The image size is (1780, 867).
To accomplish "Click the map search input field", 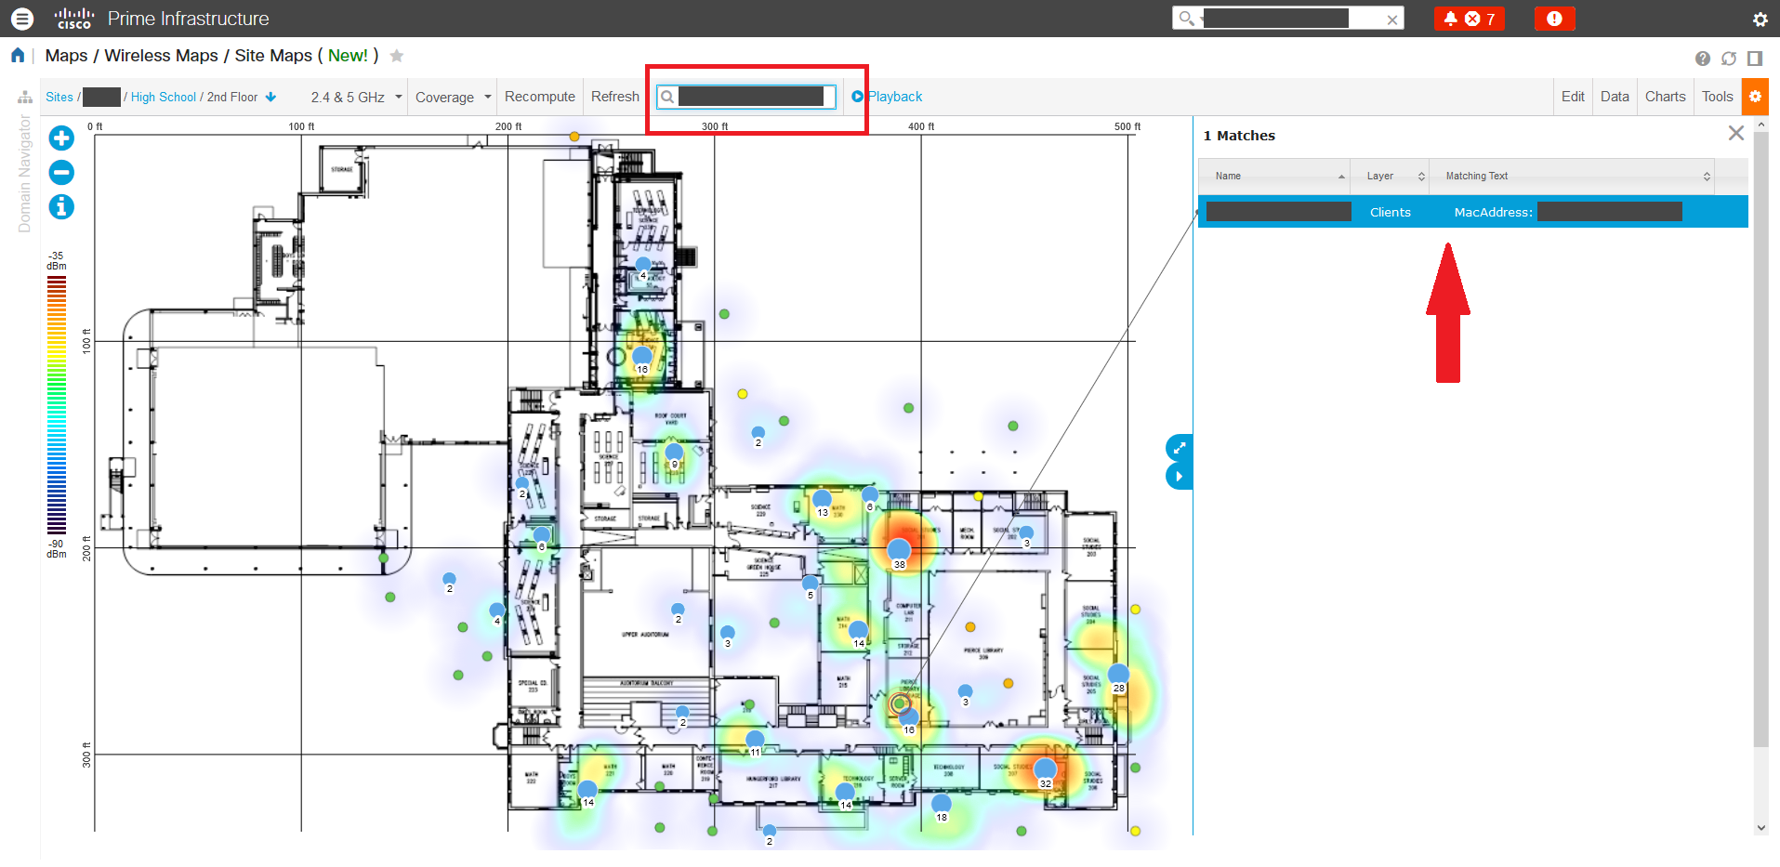I will click(x=748, y=96).
